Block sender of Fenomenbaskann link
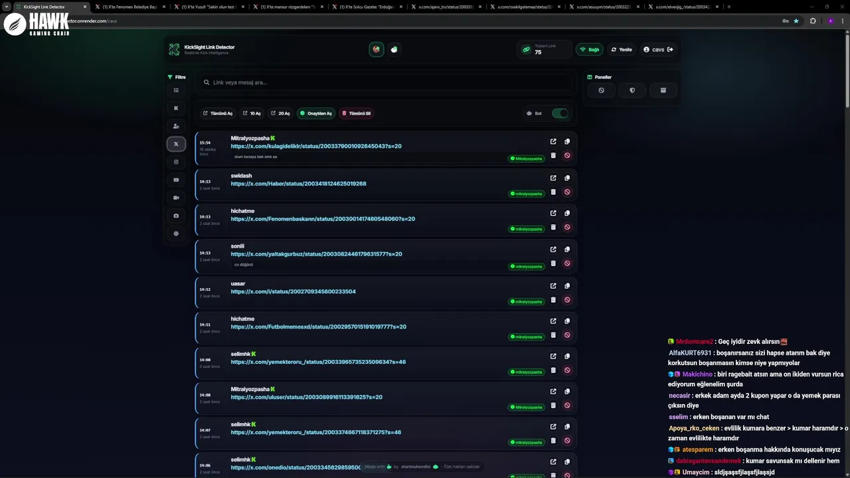 point(567,227)
